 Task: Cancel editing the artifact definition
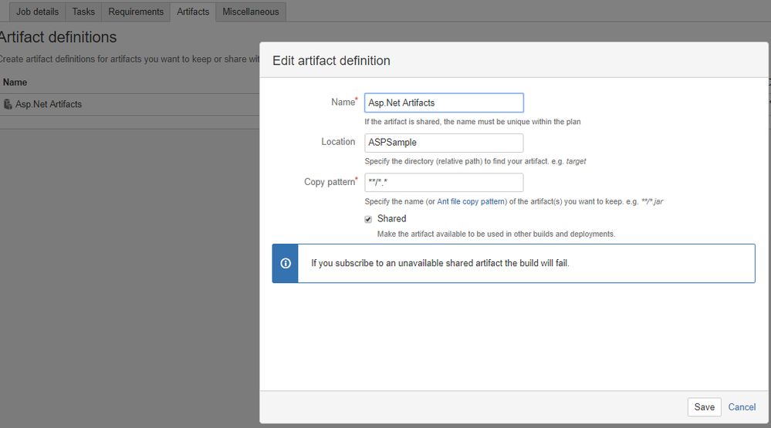742,407
